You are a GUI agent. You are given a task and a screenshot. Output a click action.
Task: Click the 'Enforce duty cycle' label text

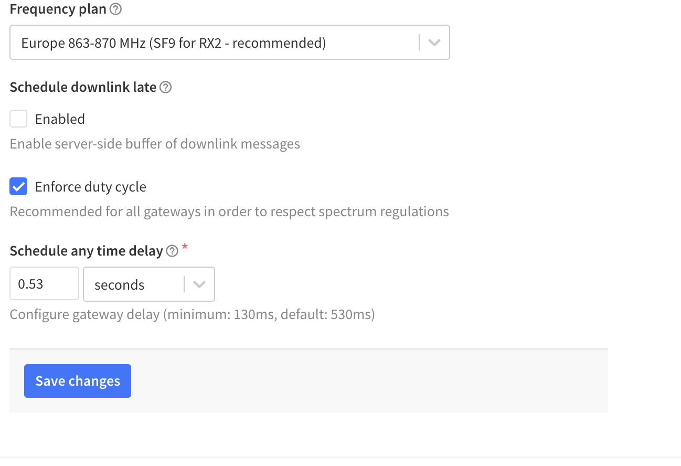90,187
